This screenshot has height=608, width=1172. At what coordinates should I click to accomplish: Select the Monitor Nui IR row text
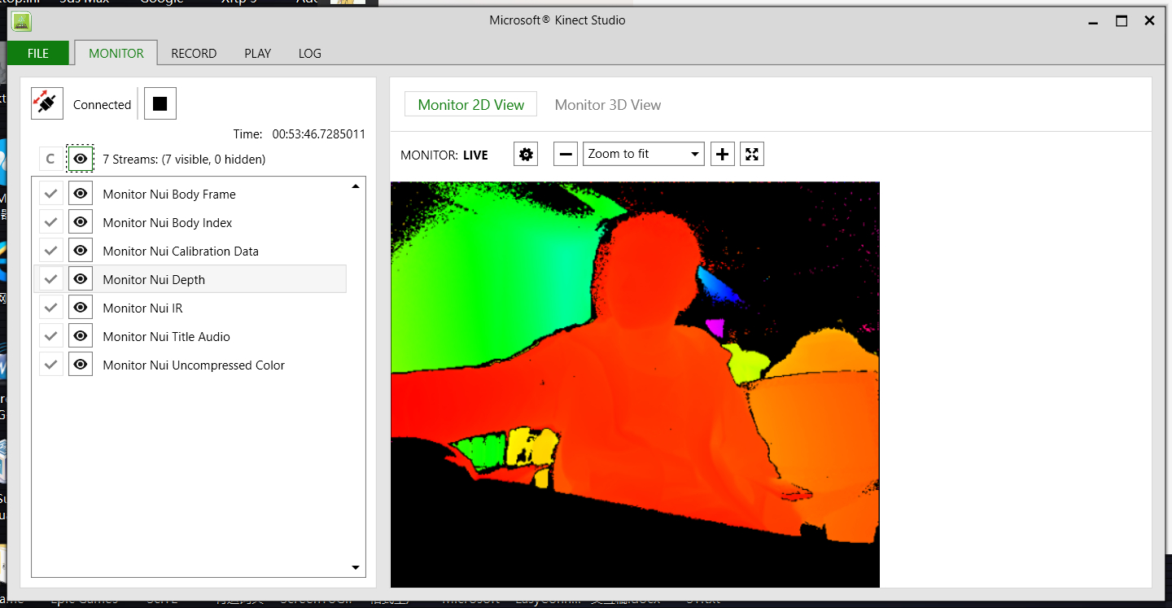click(142, 308)
